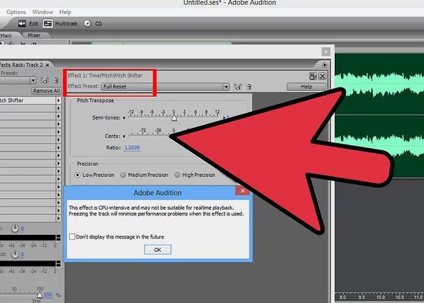The height and width of the screenshot is (303, 424).
Task: Delete rack preset trash icon above Remove All
Action: 56,80
